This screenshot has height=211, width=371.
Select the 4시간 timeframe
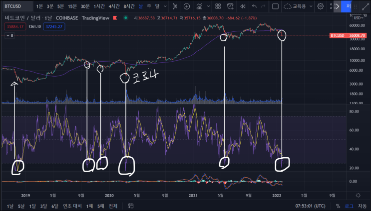[x=114, y=6]
